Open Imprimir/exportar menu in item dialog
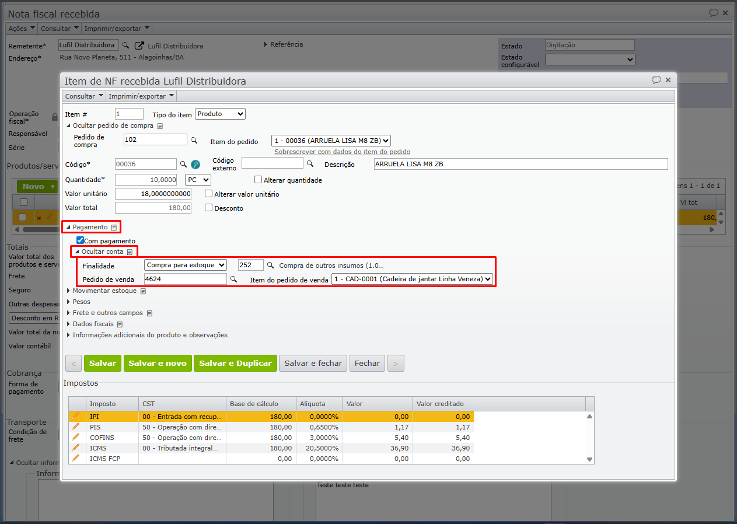 click(141, 96)
